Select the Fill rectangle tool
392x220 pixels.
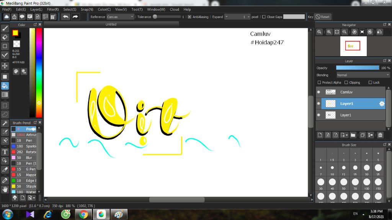click(x=5, y=77)
